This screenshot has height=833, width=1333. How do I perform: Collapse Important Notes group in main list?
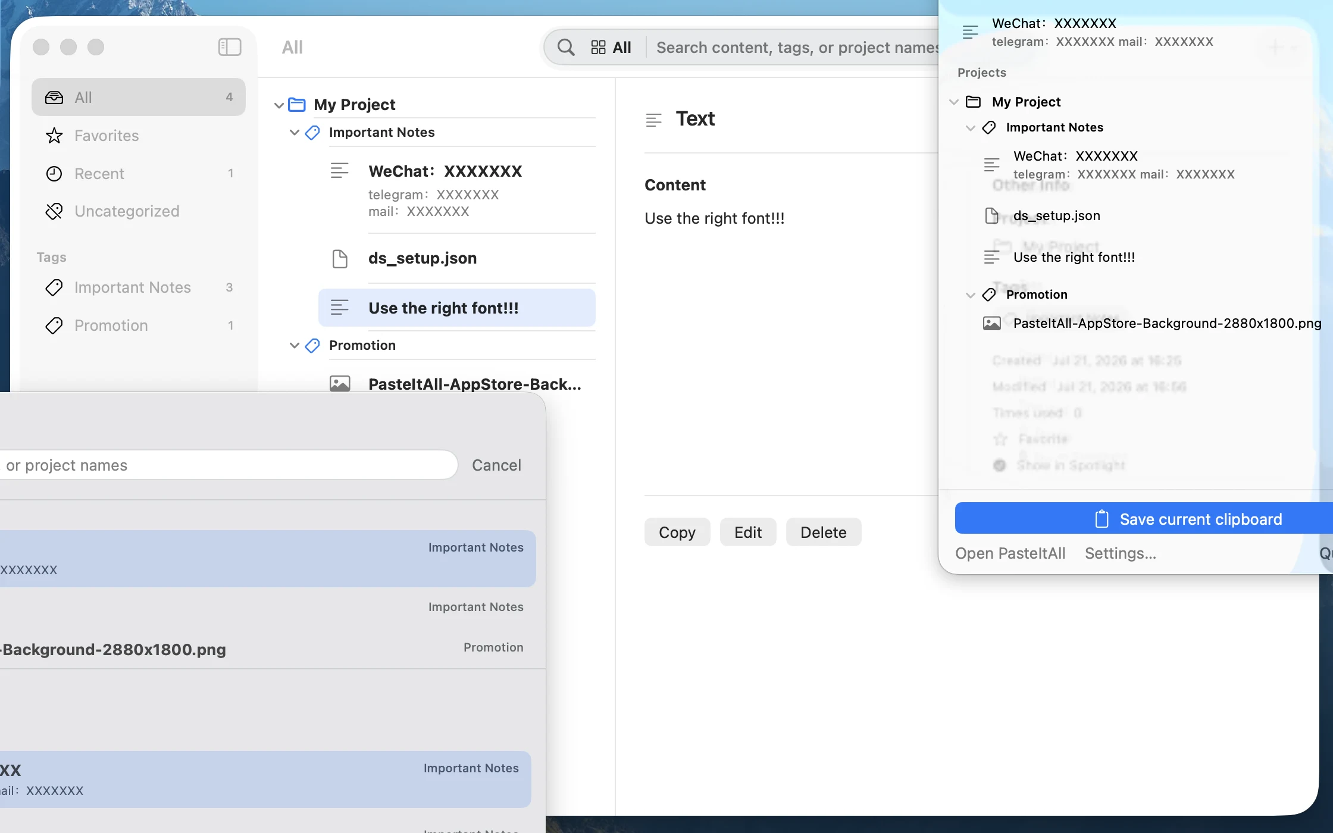pyautogui.click(x=294, y=132)
